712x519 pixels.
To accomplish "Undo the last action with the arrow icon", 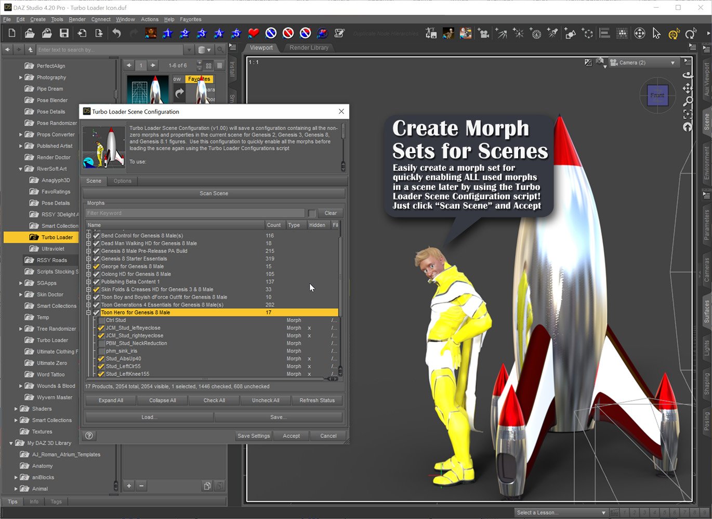I will pos(116,34).
